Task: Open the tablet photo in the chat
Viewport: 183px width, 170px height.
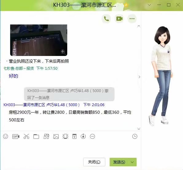Action: click(39, 40)
